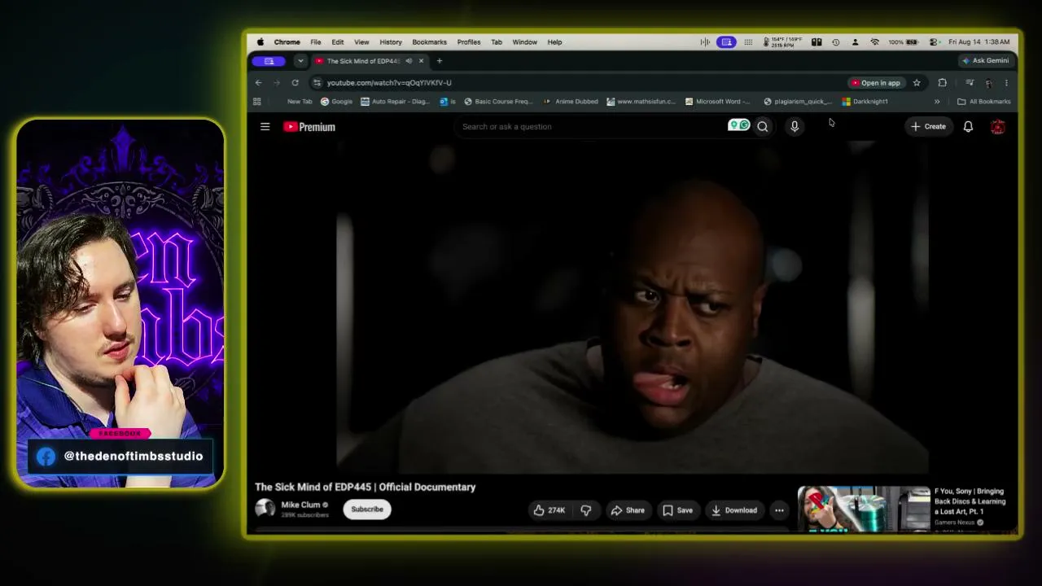Screen dimensions: 1042x586
Task: Open Anime Dubbed bookmark
Action: pyautogui.click(x=571, y=102)
